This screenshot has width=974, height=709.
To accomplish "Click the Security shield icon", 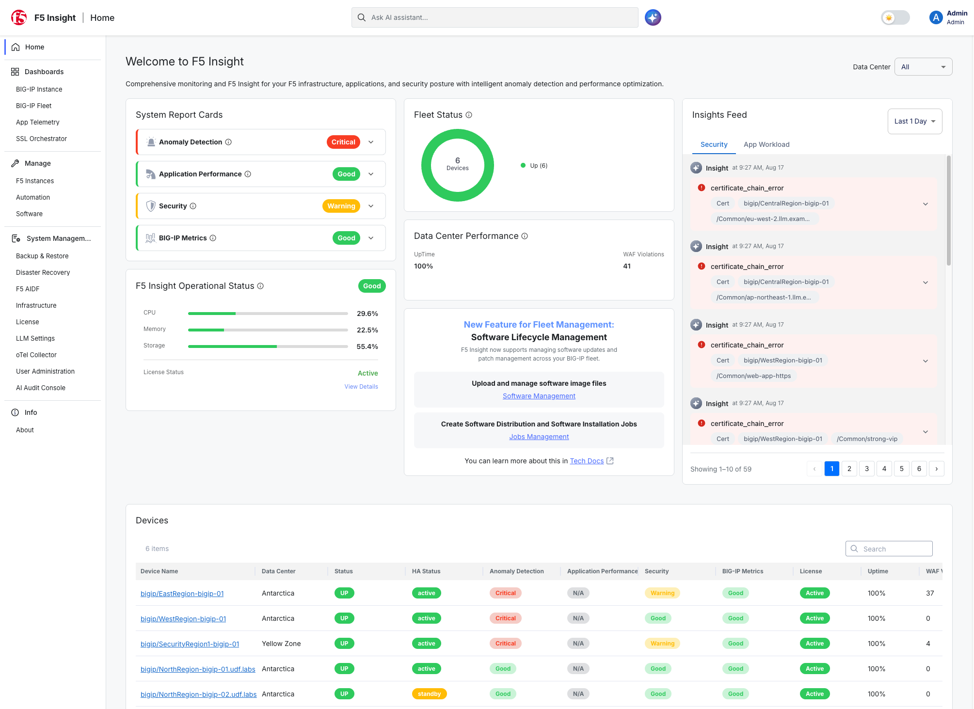I will click(x=151, y=206).
